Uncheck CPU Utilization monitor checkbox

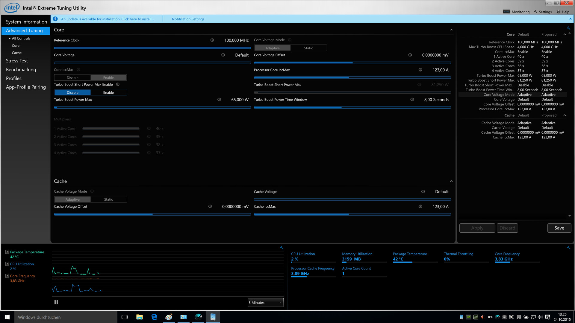tap(7, 264)
